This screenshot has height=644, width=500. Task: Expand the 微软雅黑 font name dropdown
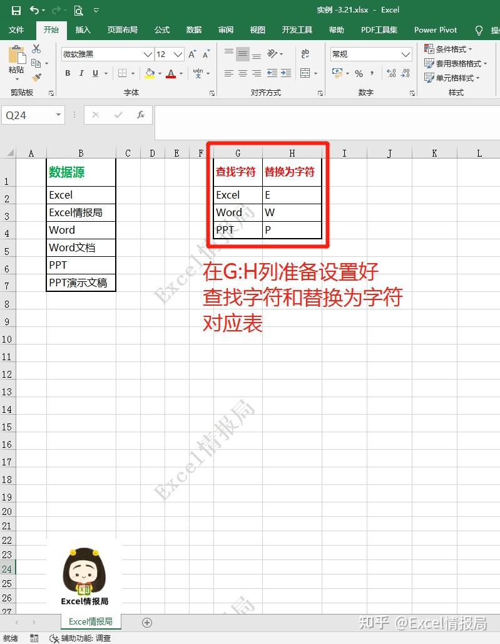148,55
